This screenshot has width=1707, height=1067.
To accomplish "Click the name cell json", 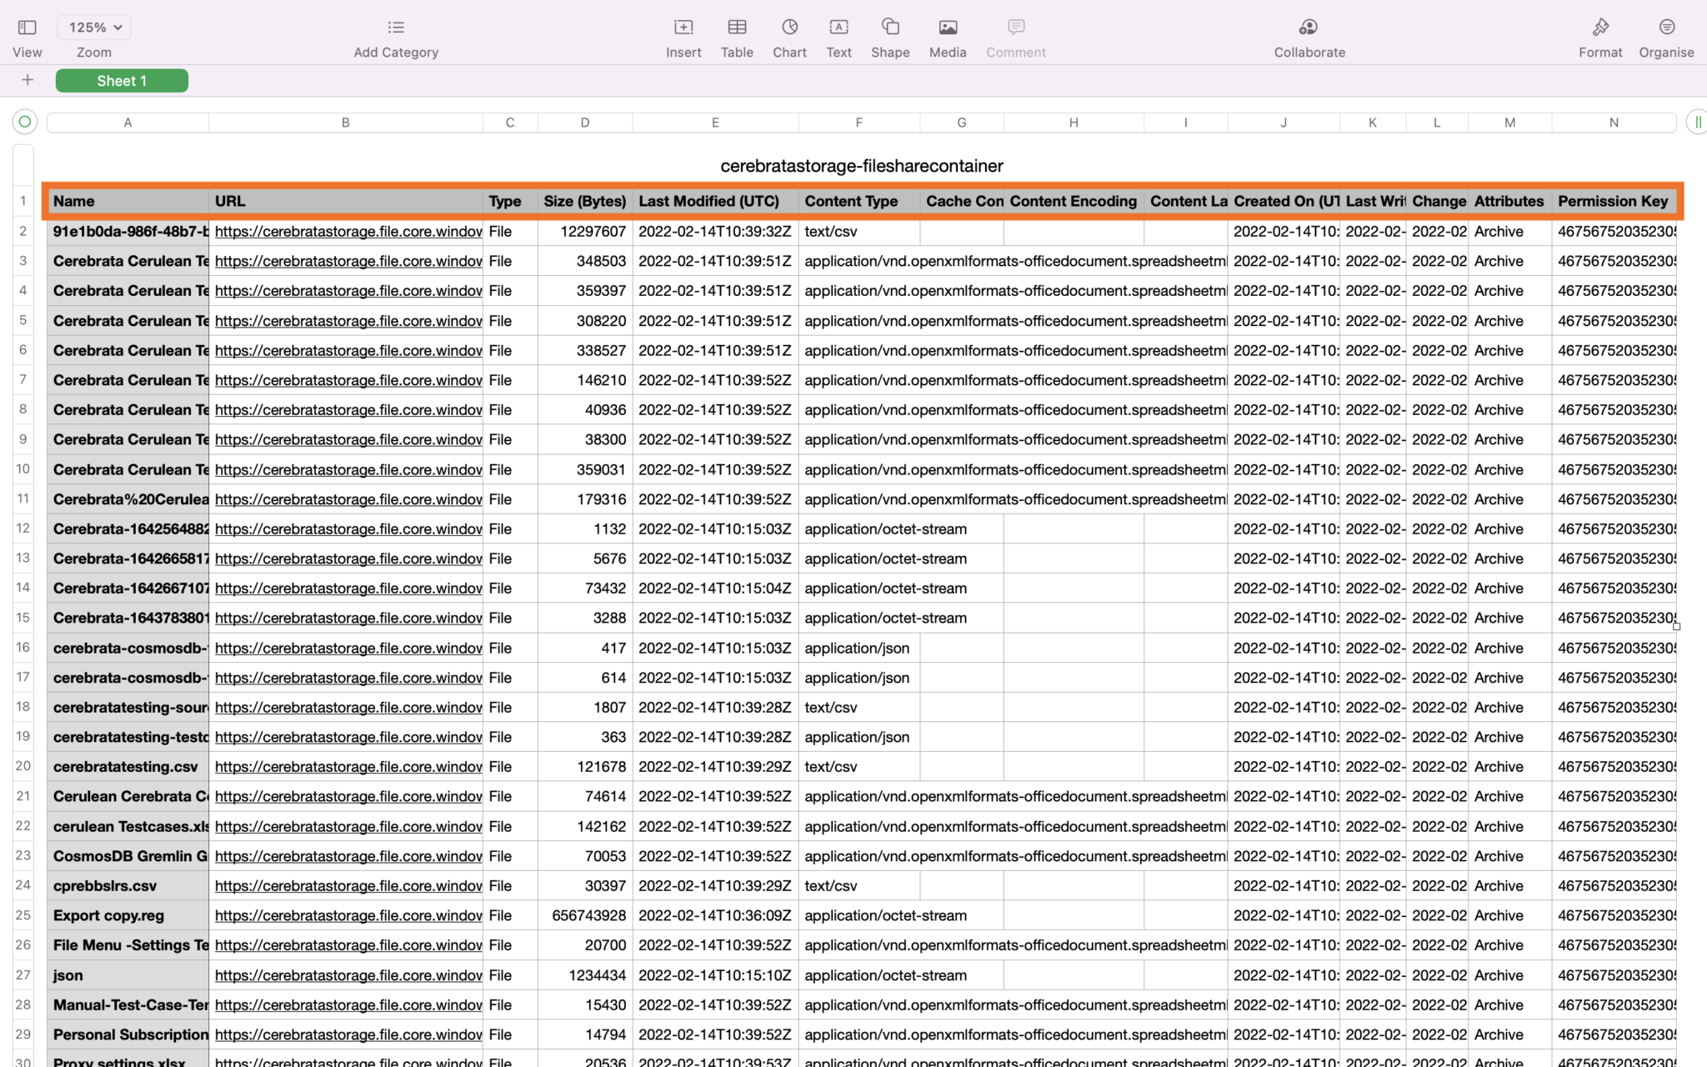I will (x=128, y=975).
